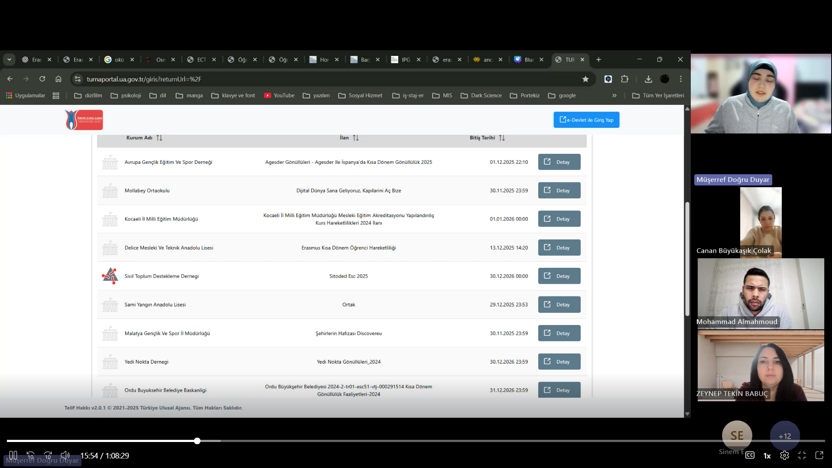The image size is (832, 468).
Task: Click e-Devlet ile Giriş Yap button
Action: [x=586, y=120]
